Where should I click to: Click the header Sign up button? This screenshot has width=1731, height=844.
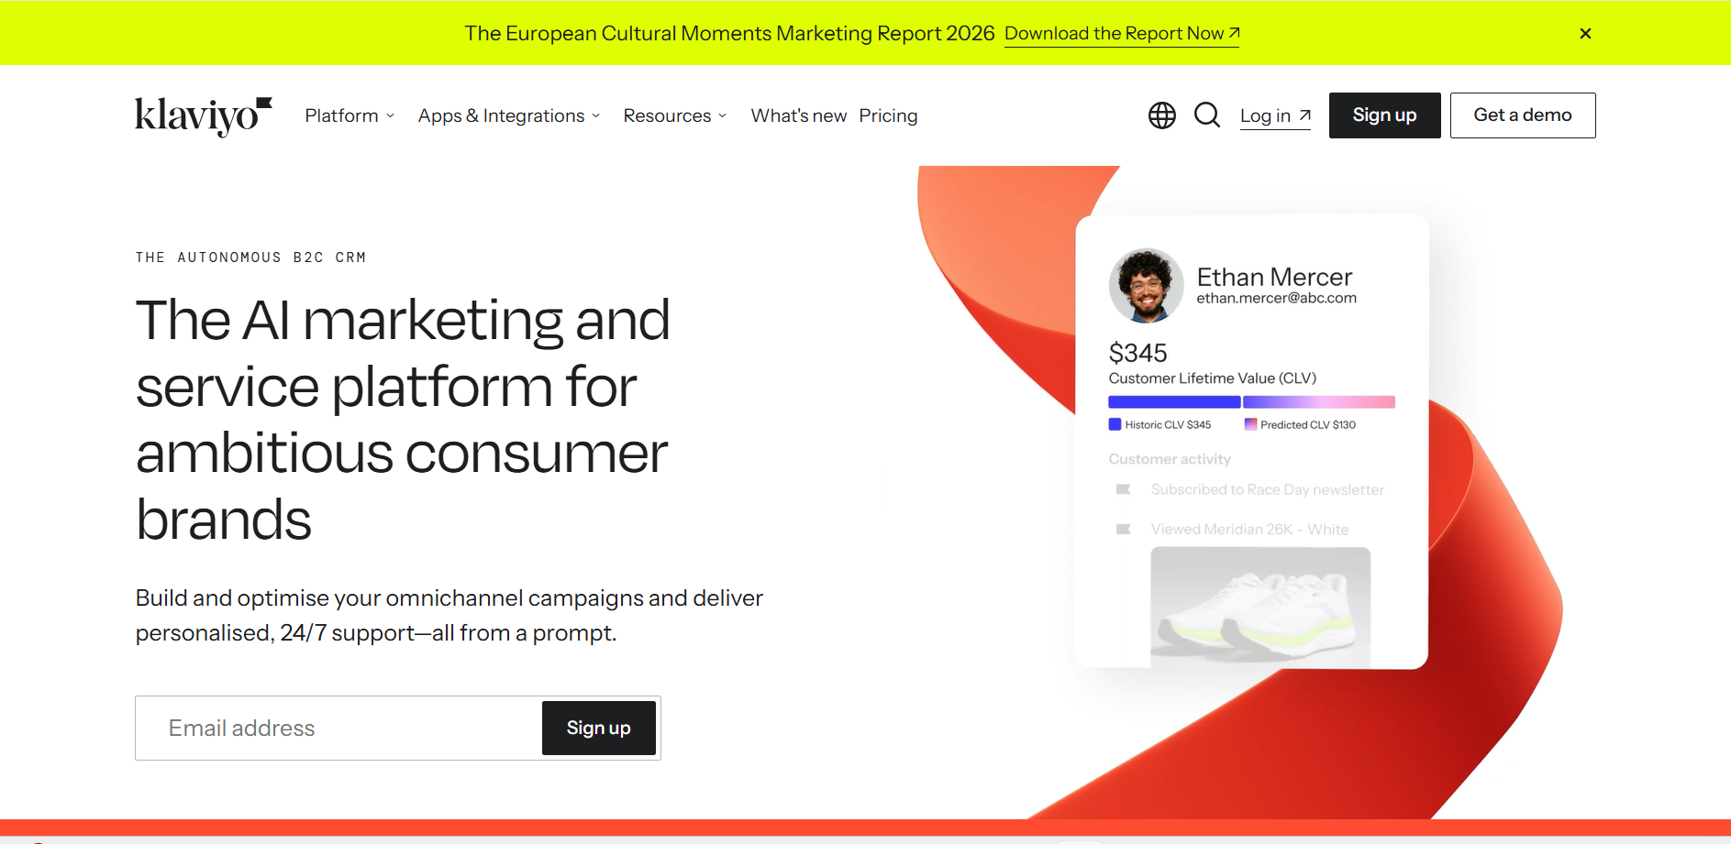[1384, 115]
